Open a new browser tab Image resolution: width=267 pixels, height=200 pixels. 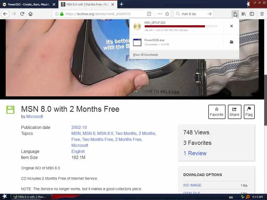122,4
